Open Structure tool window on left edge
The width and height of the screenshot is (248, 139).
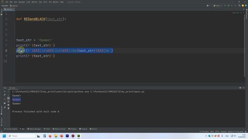click(x=2, y=122)
